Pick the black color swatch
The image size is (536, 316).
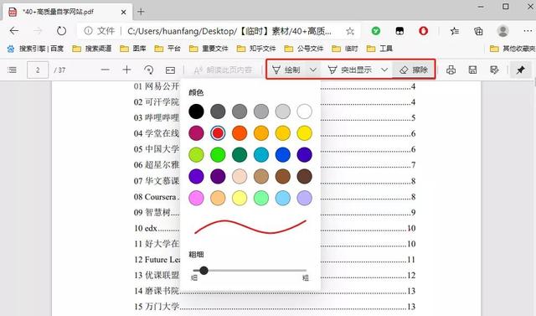[196, 111]
